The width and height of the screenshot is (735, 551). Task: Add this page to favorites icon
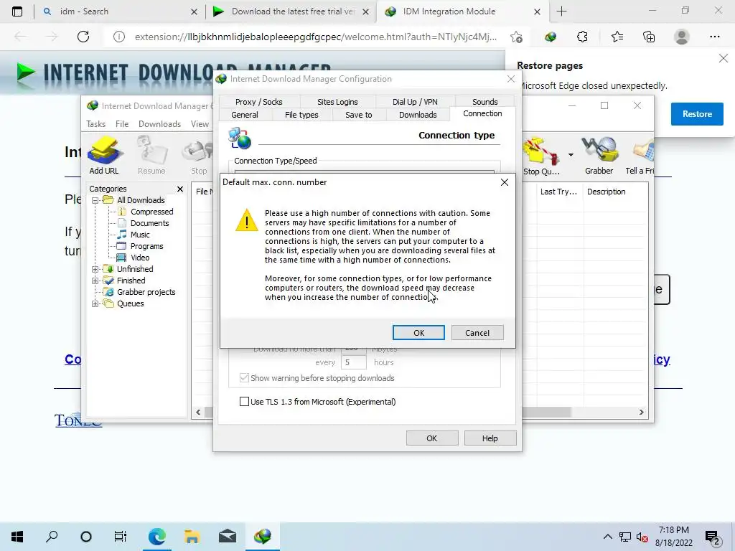point(517,37)
